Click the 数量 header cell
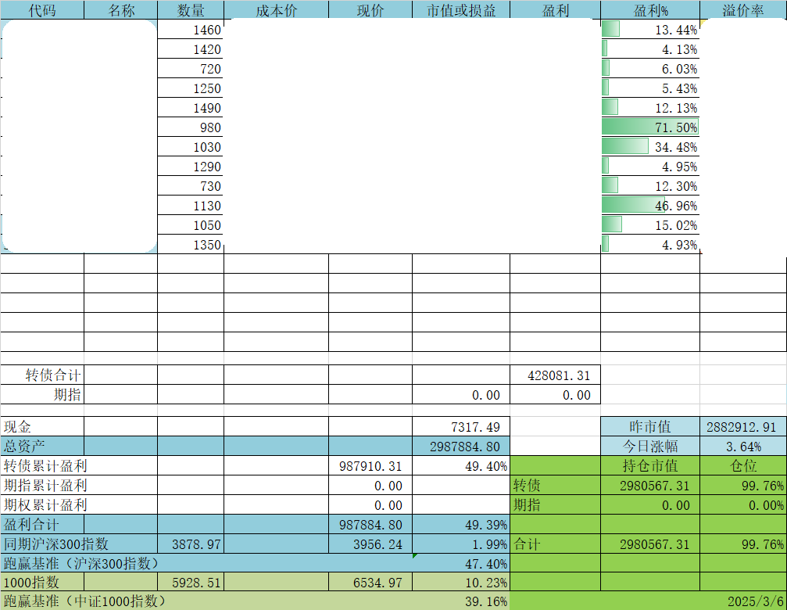Viewport: 787px width, 610px height. (x=191, y=10)
